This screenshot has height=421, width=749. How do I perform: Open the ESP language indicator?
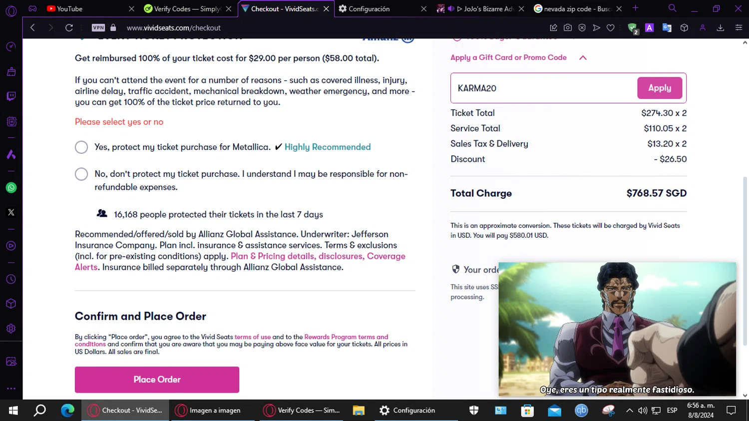pyautogui.click(x=672, y=411)
